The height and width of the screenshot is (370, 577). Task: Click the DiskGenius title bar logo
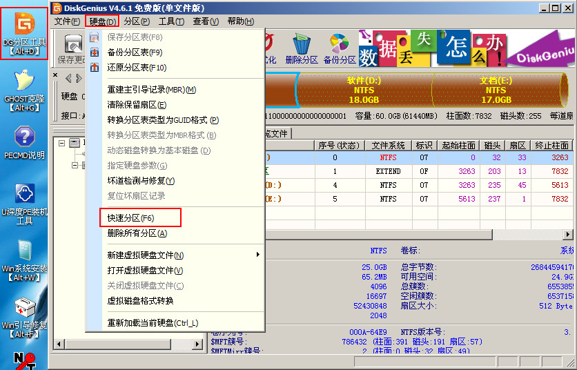(57, 8)
